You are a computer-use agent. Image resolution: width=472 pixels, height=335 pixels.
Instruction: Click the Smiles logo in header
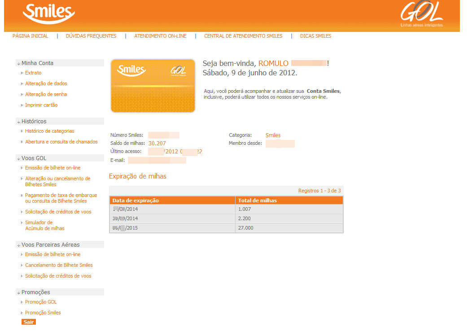pos(49,13)
